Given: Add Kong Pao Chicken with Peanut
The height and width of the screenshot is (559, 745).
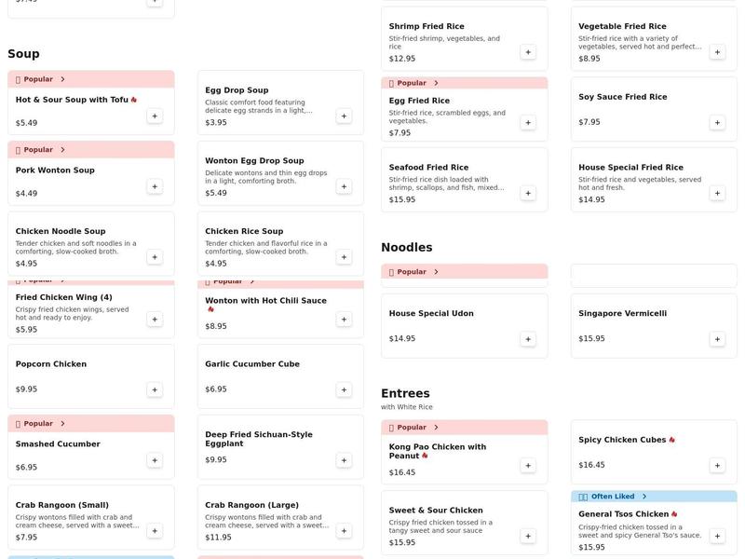Looking at the screenshot, I should tap(528, 465).
